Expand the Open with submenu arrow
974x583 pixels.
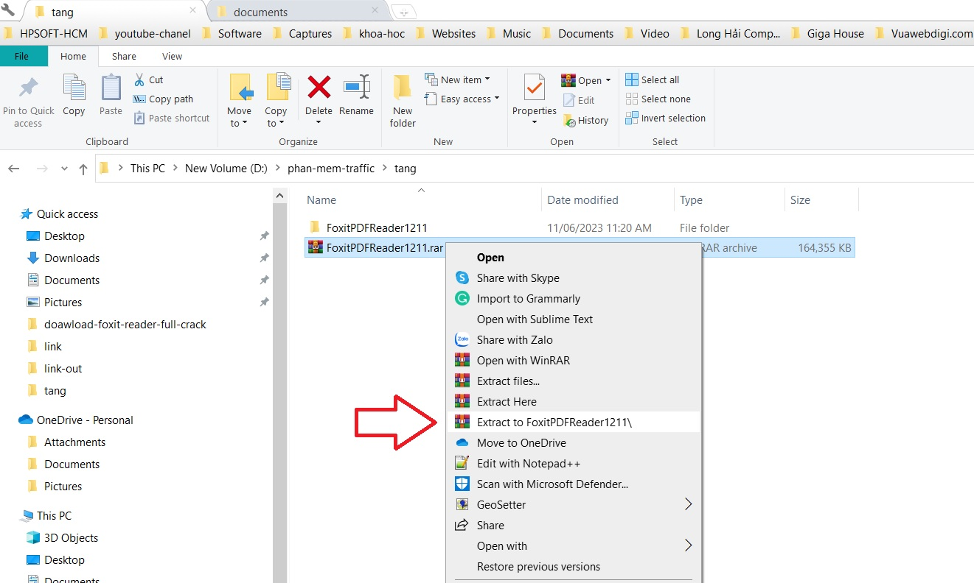(688, 545)
